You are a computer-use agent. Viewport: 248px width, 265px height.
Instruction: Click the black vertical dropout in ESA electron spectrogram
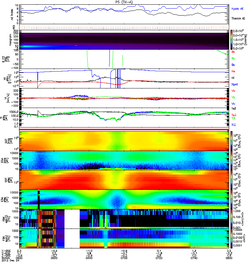click(39, 199)
